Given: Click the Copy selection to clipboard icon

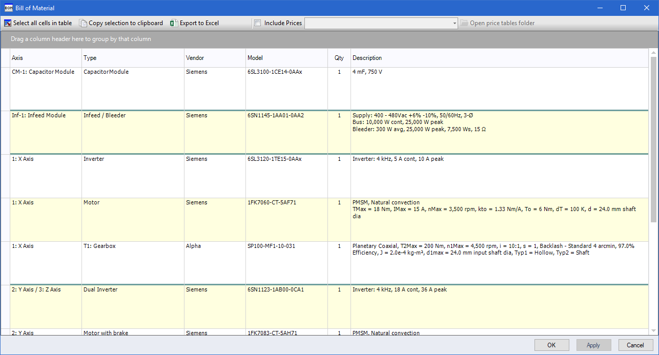Looking at the screenshot, I should tap(83, 23).
